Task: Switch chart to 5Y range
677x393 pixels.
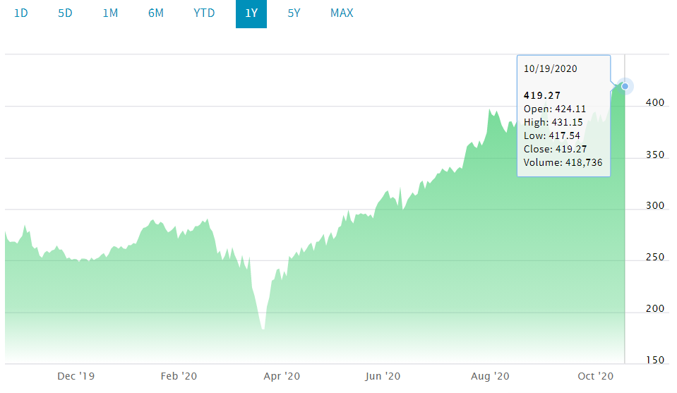Action: pos(294,13)
